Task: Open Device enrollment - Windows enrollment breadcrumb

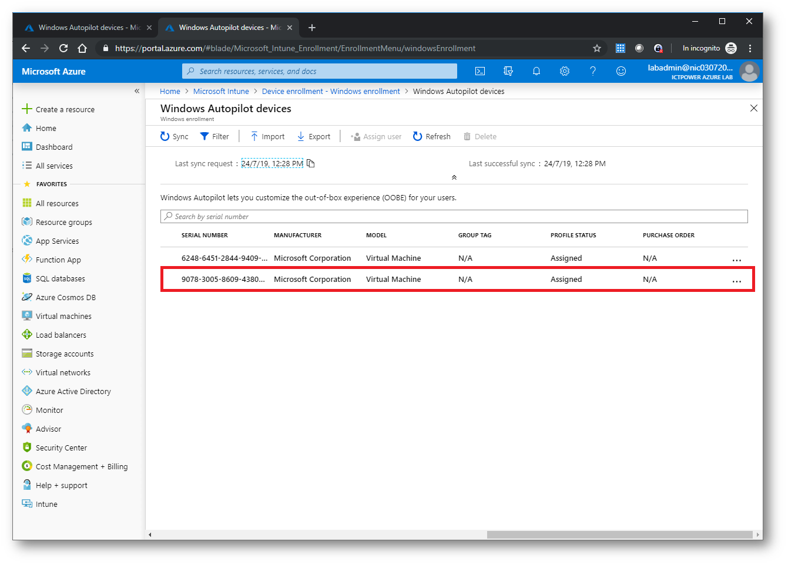Action: point(331,91)
